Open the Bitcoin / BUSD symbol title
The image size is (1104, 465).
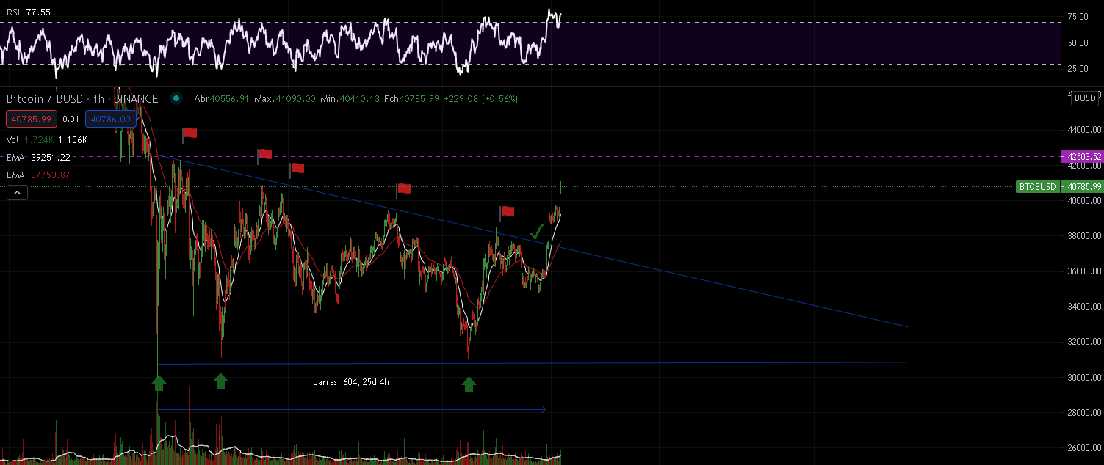point(82,98)
